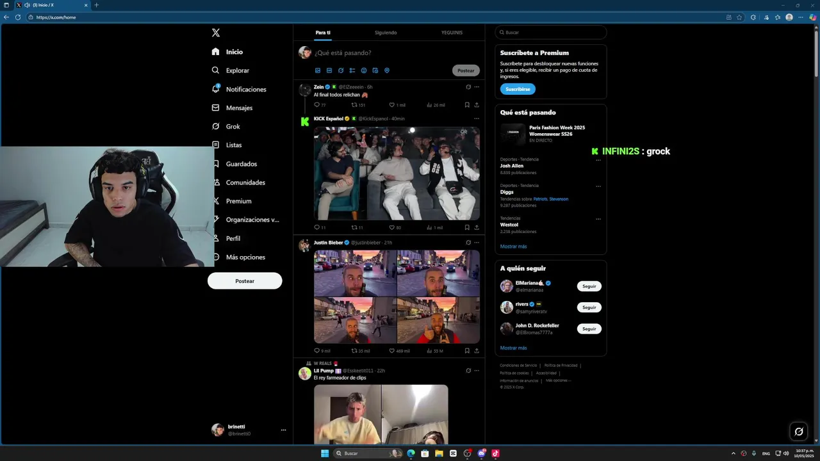Follow rivers
820x461 pixels.
(589, 307)
